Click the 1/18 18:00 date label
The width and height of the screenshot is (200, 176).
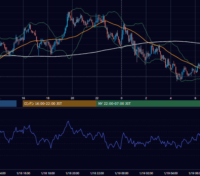pos(48,173)
